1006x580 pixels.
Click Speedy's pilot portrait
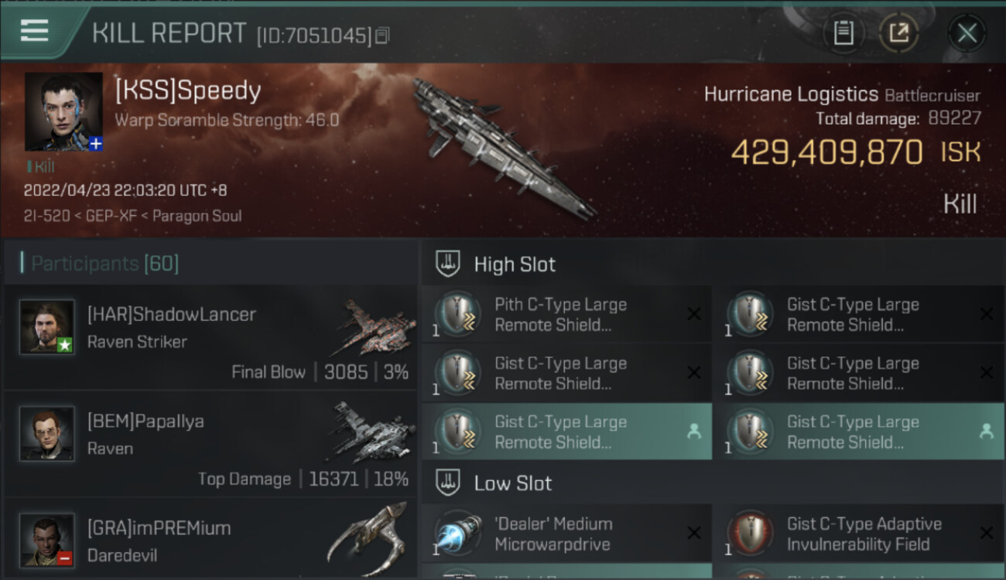coord(63,111)
